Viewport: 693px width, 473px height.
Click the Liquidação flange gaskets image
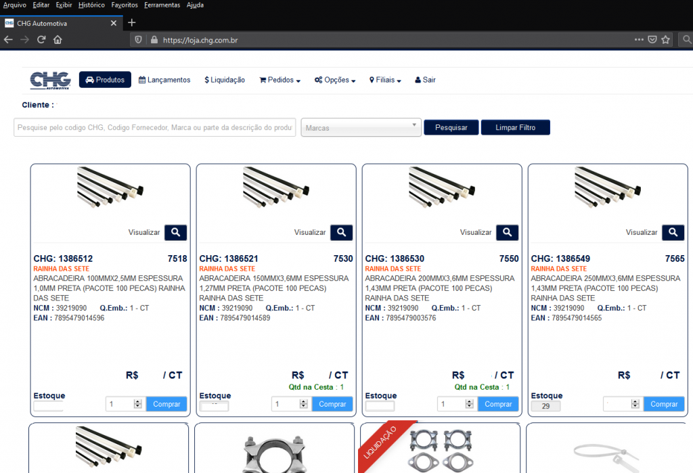coord(440,449)
